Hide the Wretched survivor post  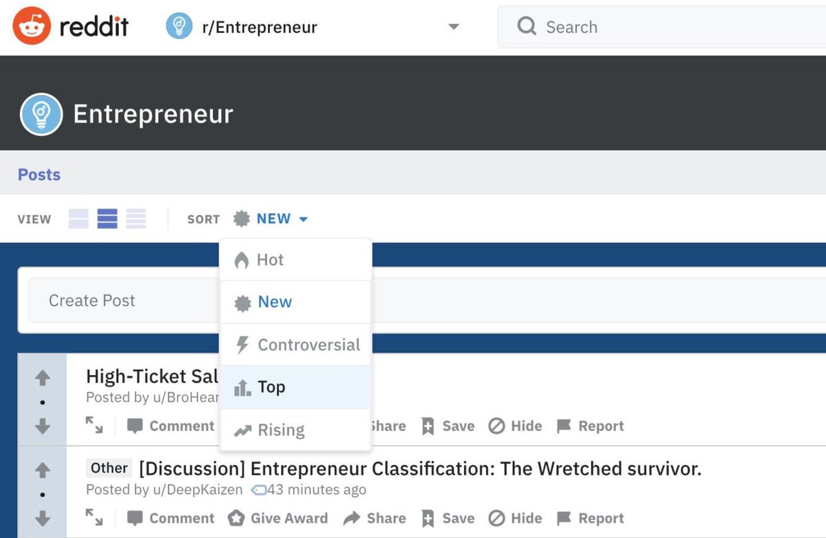516,518
